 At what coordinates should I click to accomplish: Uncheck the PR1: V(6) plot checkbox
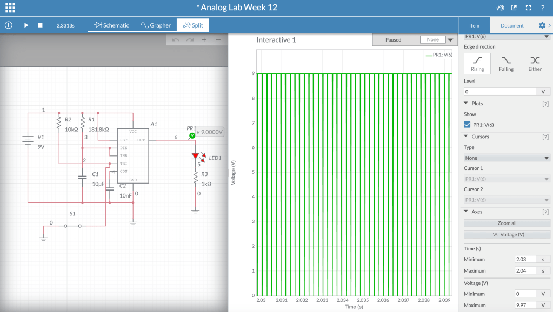click(467, 125)
